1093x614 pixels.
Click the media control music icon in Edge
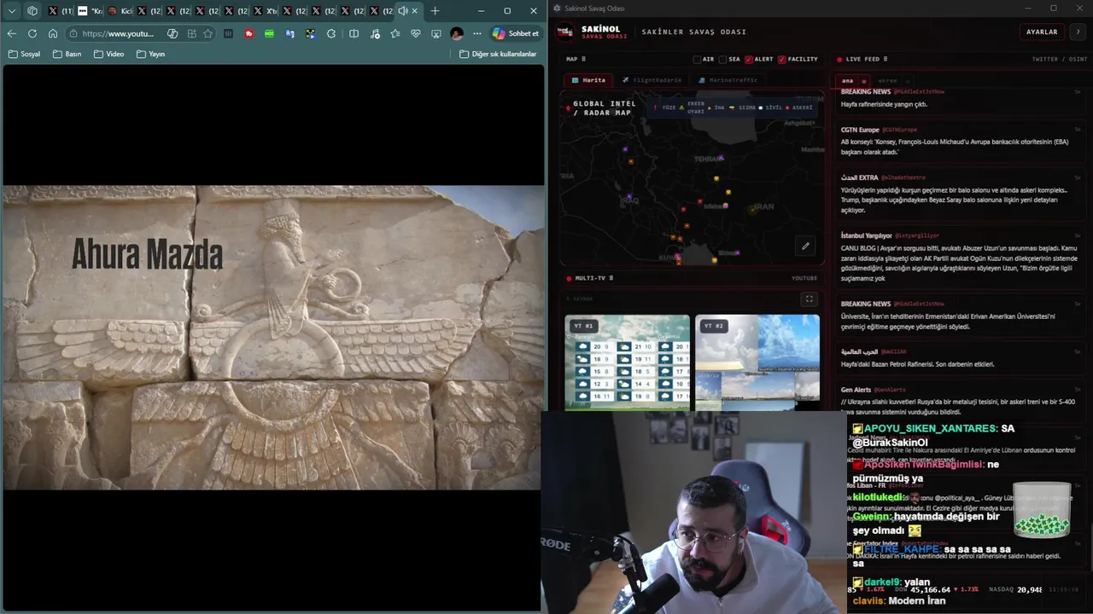click(x=375, y=33)
